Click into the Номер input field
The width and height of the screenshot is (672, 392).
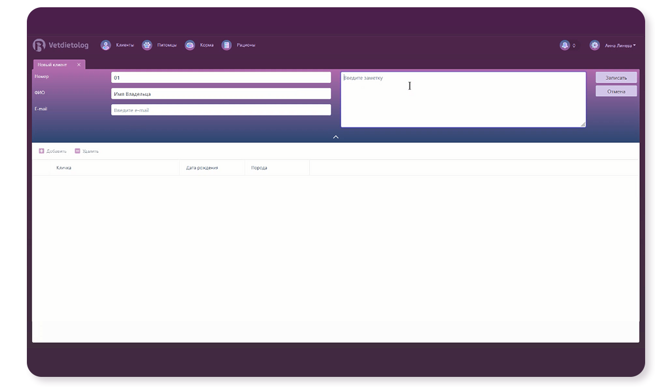[x=221, y=78]
